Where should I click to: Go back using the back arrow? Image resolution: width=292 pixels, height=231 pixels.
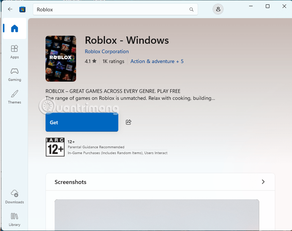[x=10, y=9]
